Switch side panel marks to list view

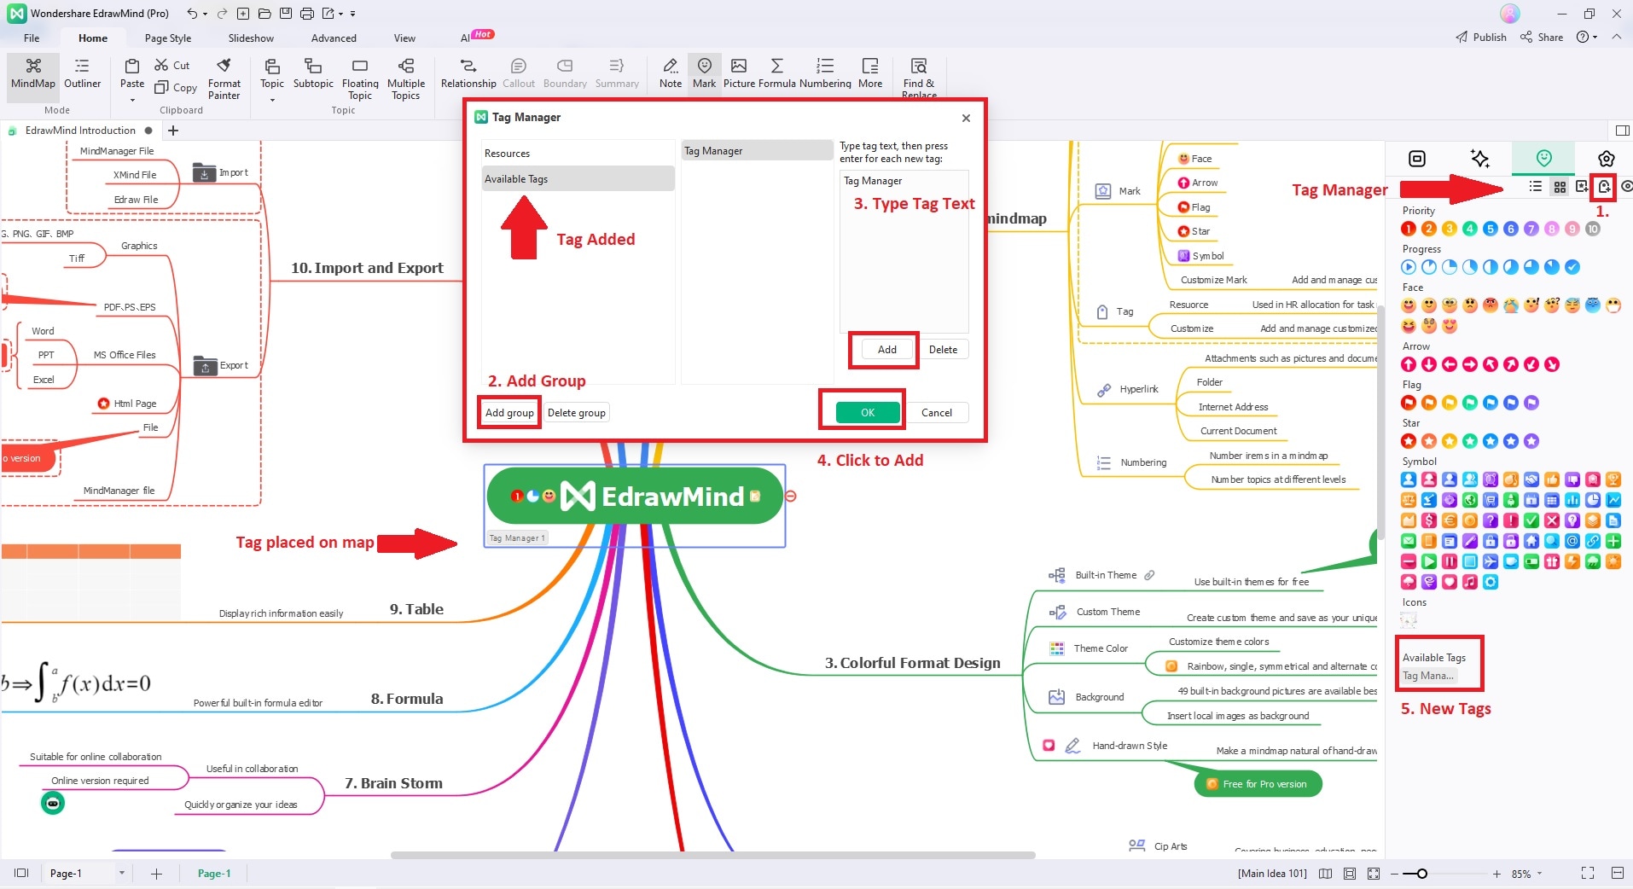pyautogui.click(x=1536, y=187)
